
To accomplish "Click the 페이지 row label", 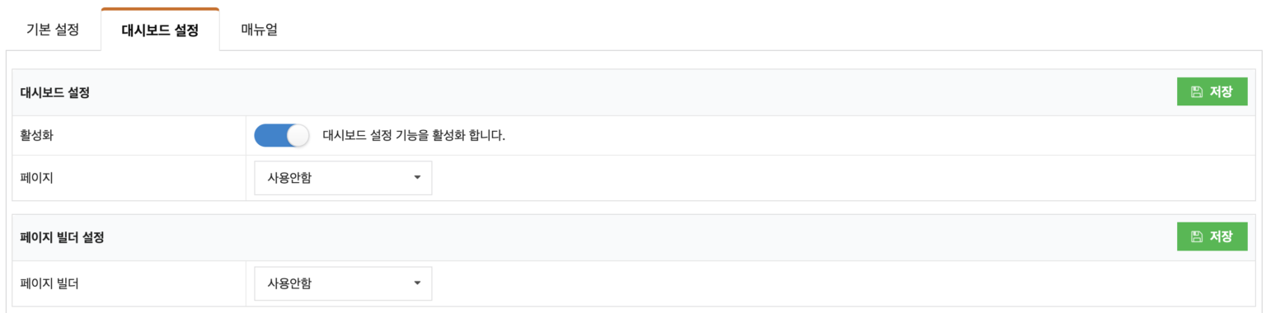I will (x=37, y=178).
